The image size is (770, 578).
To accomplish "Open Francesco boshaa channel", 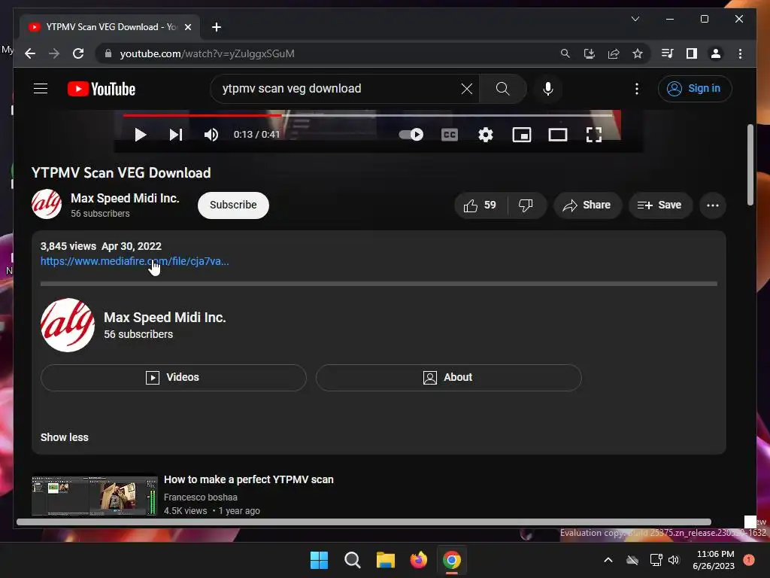I will pos(200,497).
